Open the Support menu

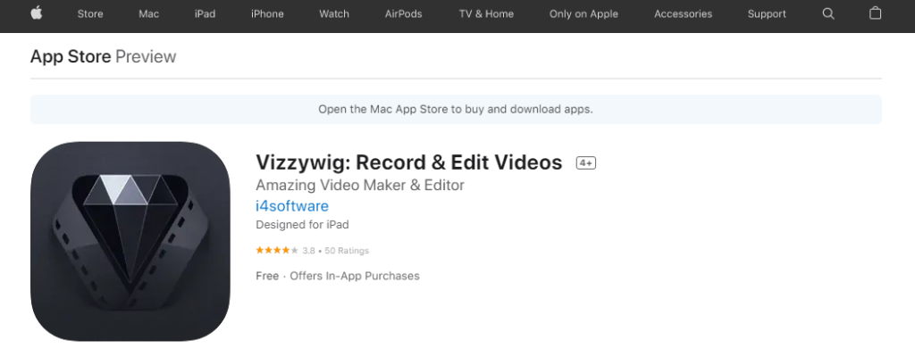coord(767,14)
